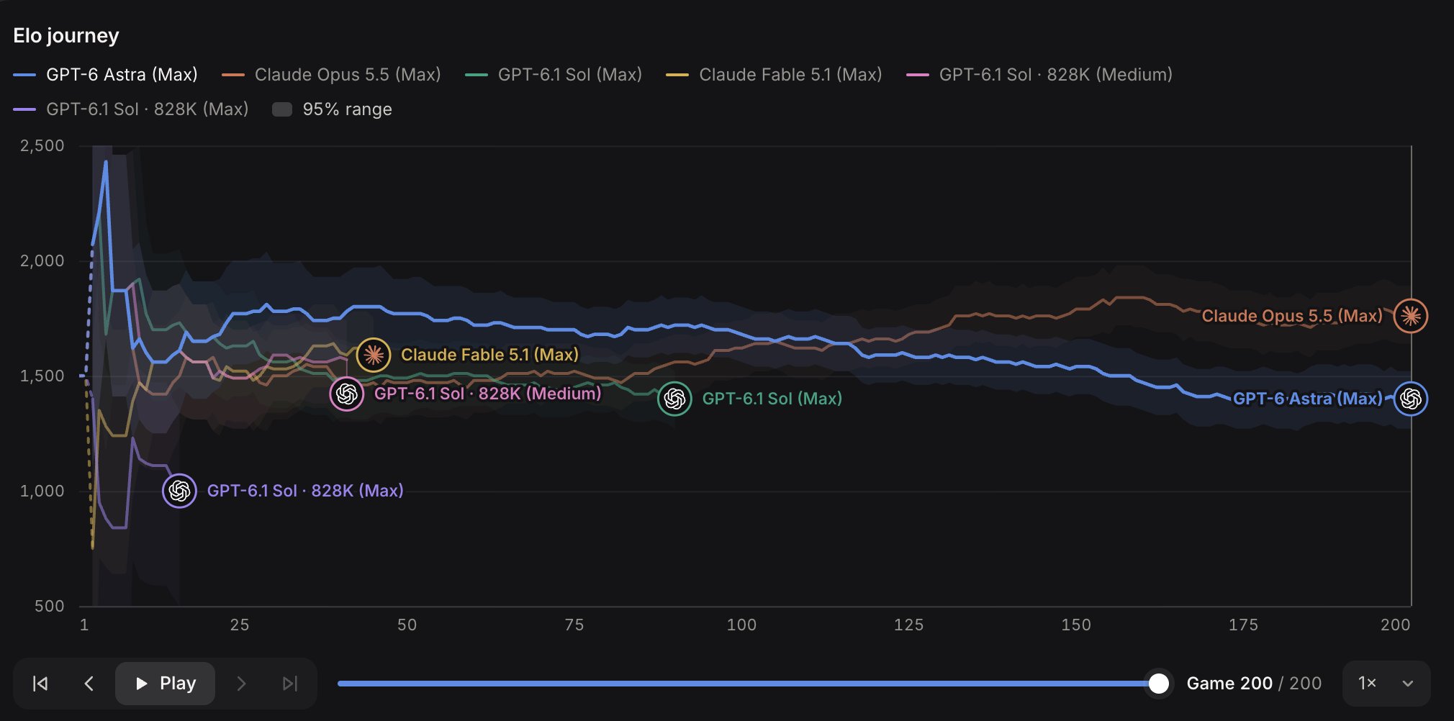Click the Claude Fable 5.1 marker icon on chart
This screenshot has height=721, width=1454.
tap(374, 355)
